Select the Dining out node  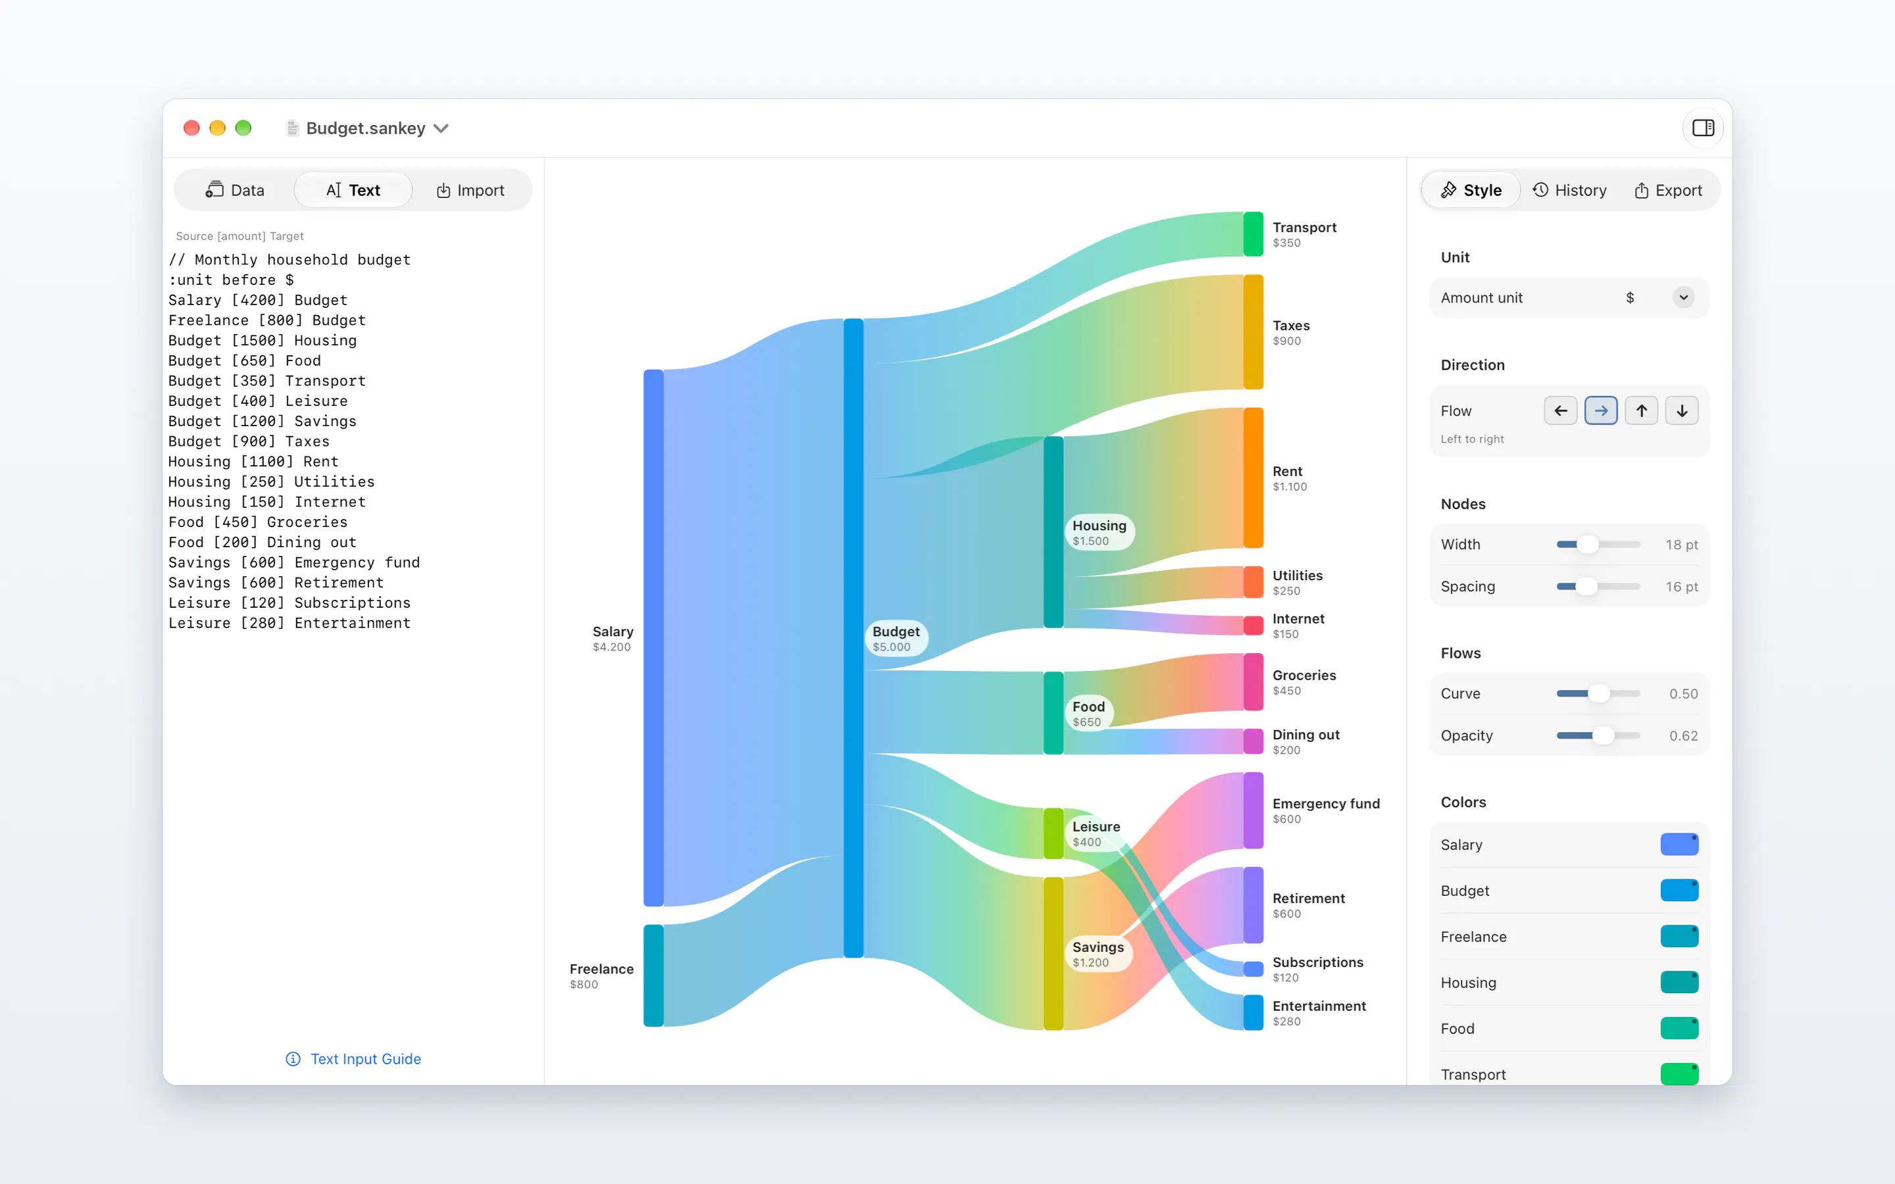[x=1253, y=741]
